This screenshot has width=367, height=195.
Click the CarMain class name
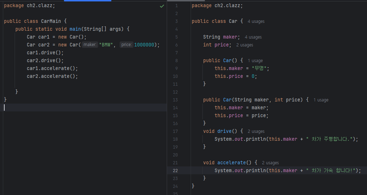pos(51,21)
